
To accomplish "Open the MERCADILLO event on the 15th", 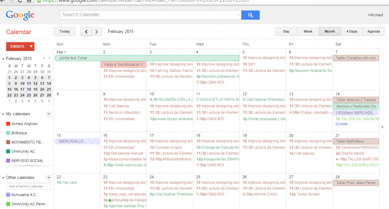I will (x=77, y=141).
